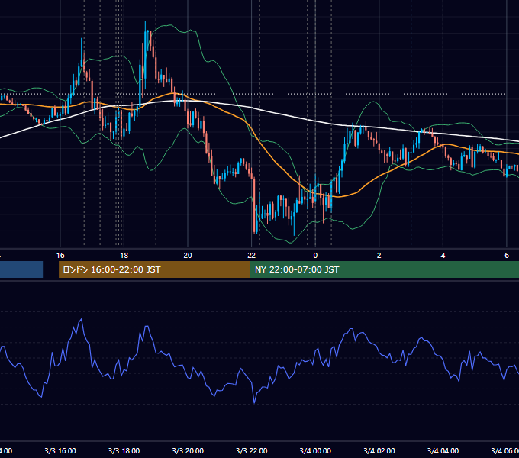Click the 3/3 20:00 time label
The height and width of the screenshot is (458, 519).
click(188, 450)
